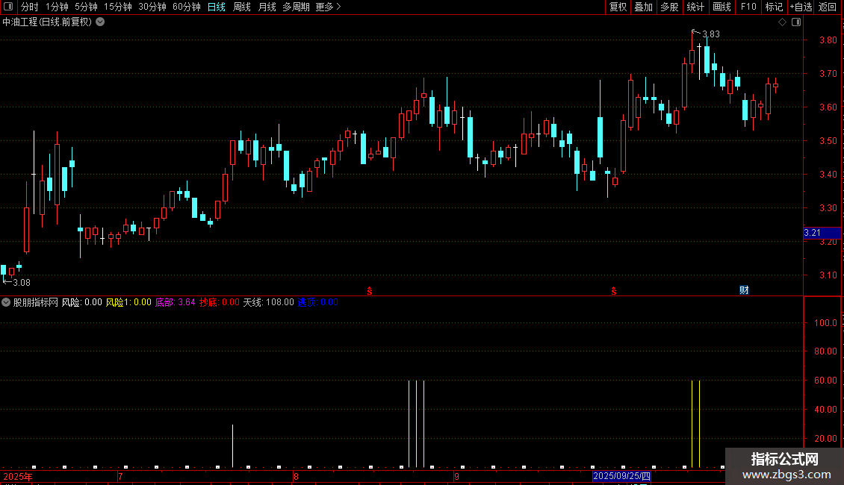
Task: Click the 2025年 label on time axis
Action: [x=18, y=476]
